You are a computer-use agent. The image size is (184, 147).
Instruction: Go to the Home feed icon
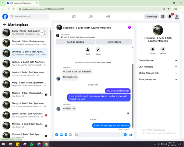tap(74, 17)
